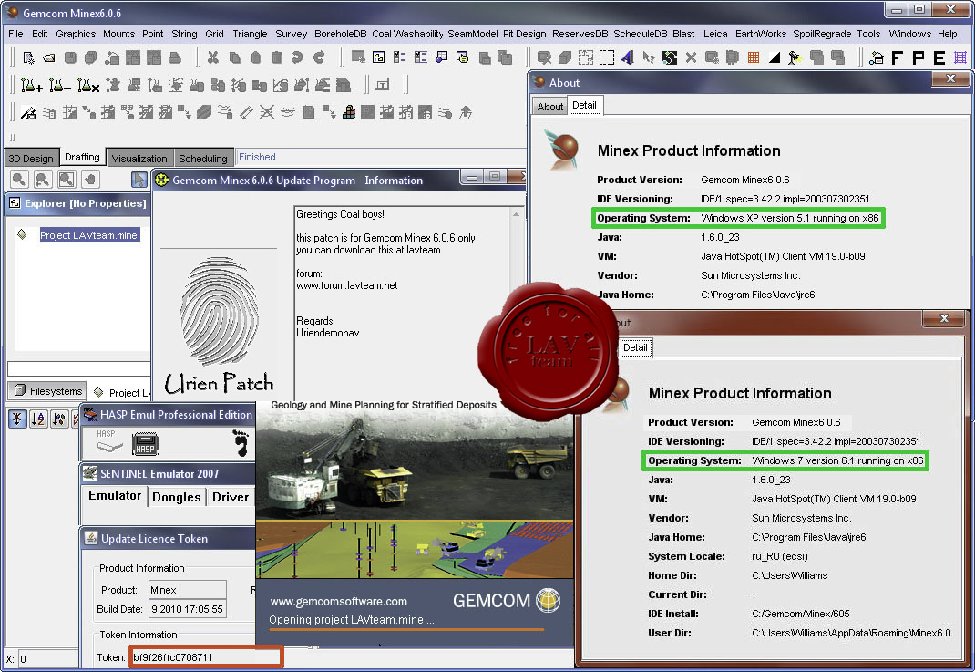Viewport: 975px width, 672px height.
Task: Click the bold F toolbar icon
Action: point(897,57)
